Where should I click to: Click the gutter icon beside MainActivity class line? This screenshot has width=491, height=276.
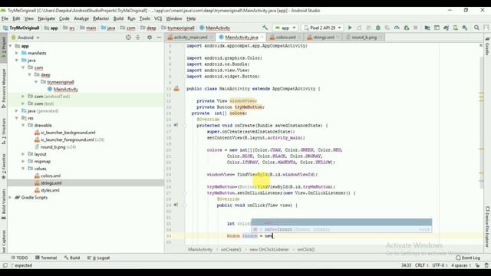[x=176, y=89]
